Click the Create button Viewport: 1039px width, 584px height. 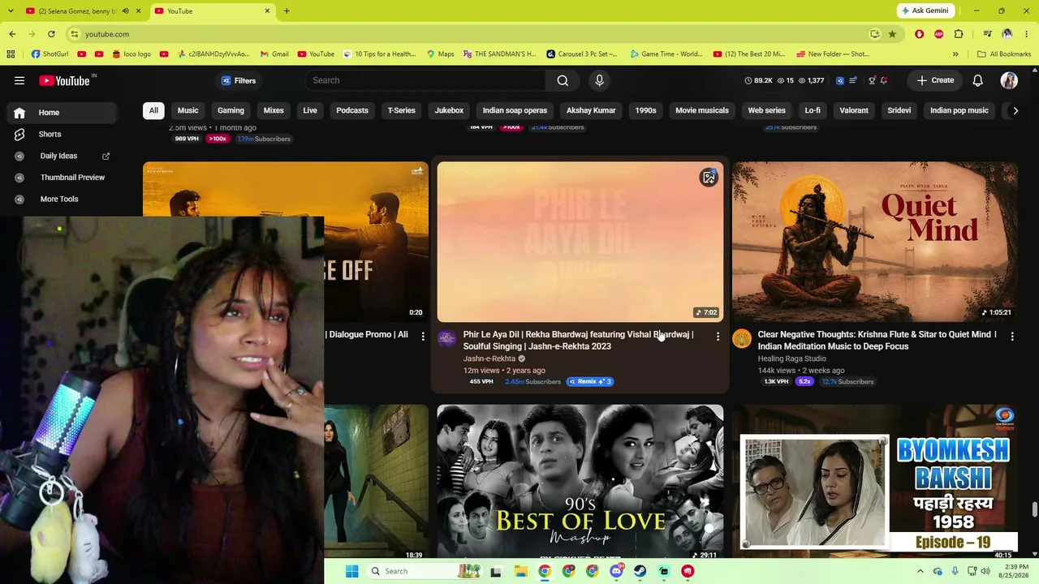pos(935,80)
